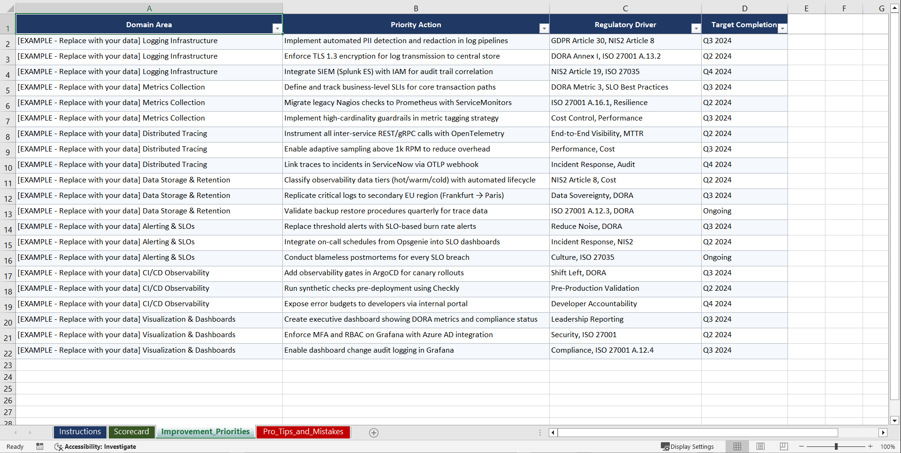
Task: Open the Pro_Tips_and_Mistakes sheet
Action: click(x=303, y=432)
